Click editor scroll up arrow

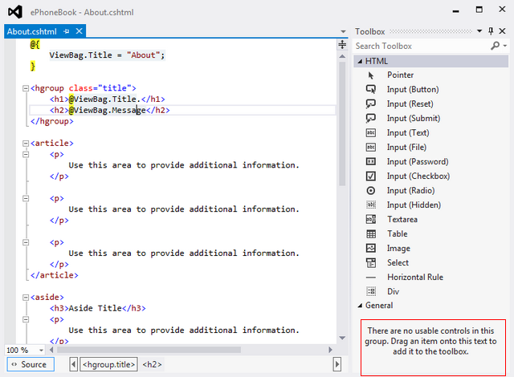342,56
